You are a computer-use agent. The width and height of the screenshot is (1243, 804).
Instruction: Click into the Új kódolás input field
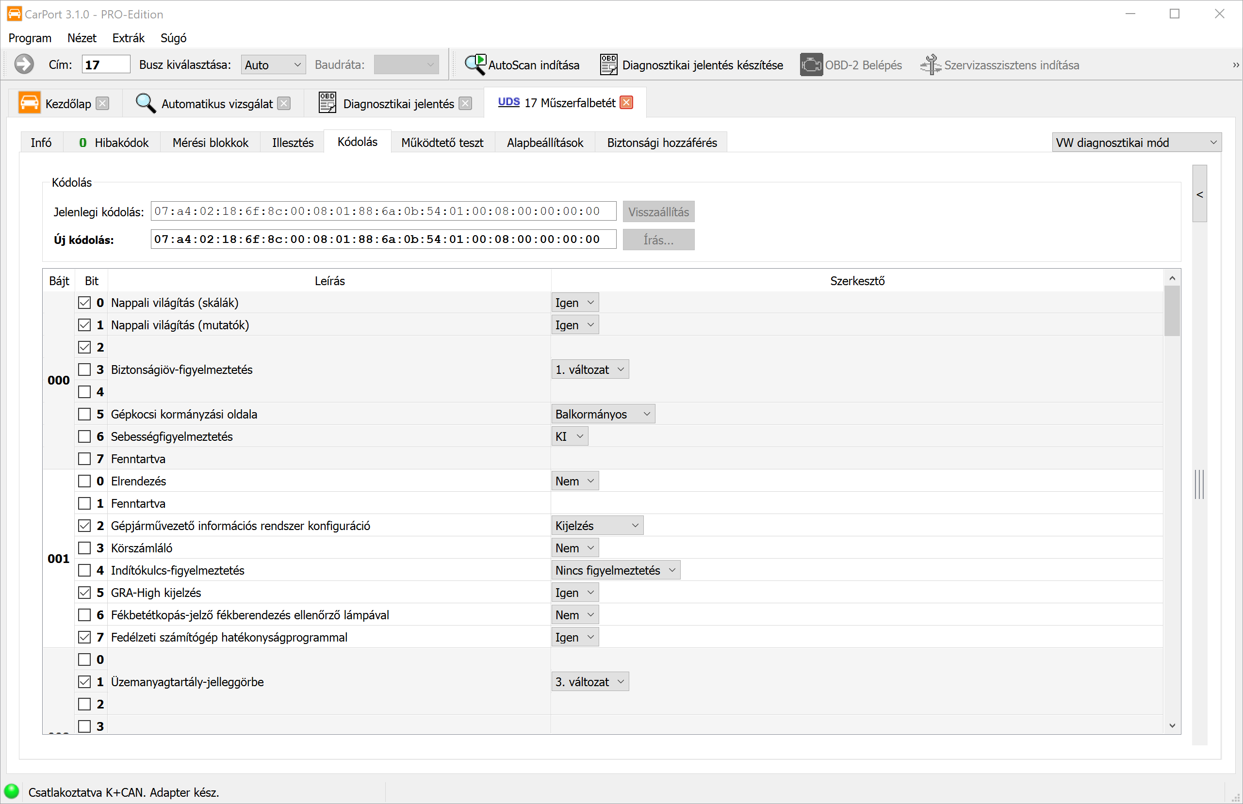(x=383, y=240)
